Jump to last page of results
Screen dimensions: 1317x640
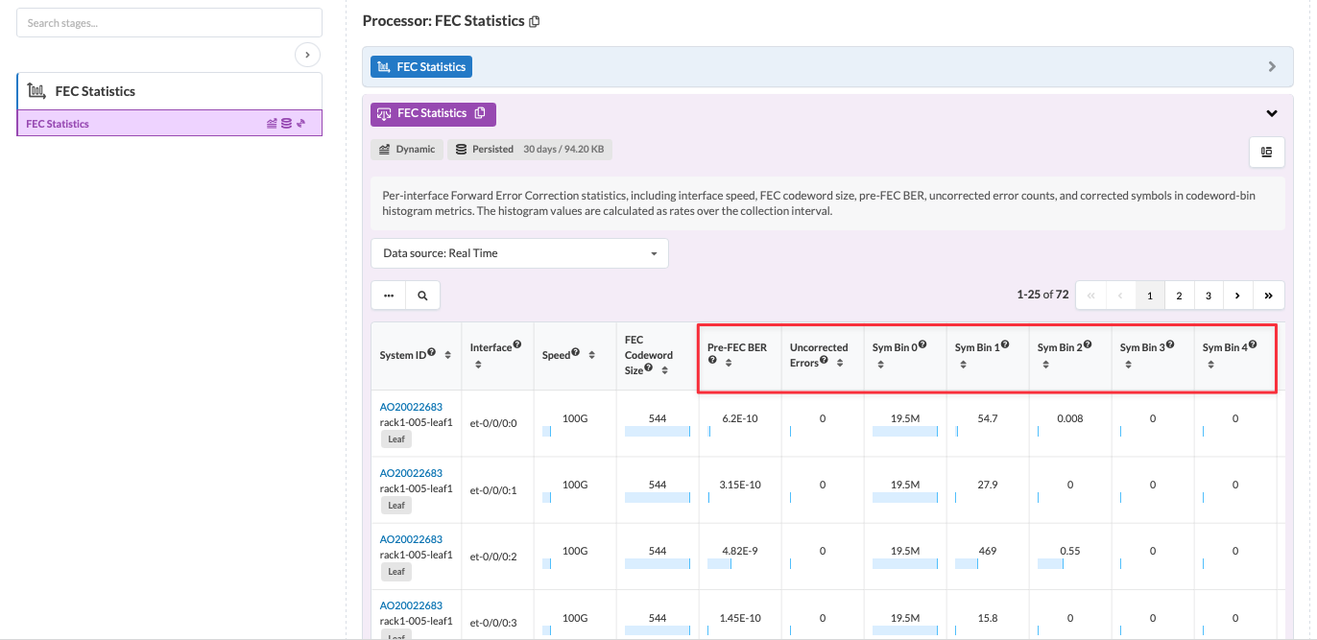[x=1269, y=296]
